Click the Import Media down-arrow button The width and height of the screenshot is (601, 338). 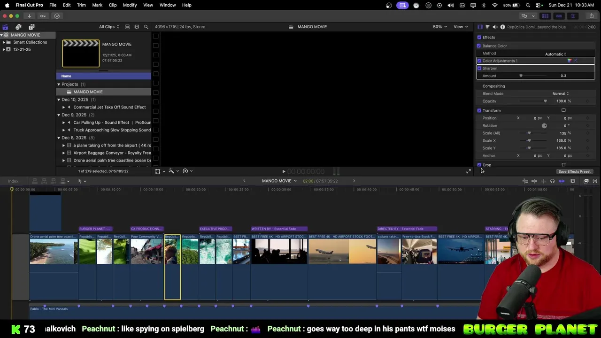[29, 16]
